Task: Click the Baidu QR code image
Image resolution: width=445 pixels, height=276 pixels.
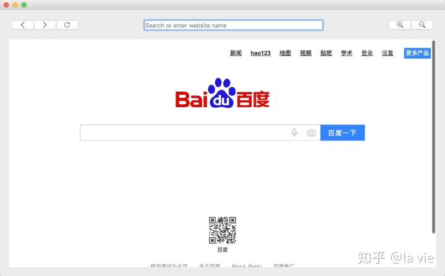Action: (x=222, y=230)
